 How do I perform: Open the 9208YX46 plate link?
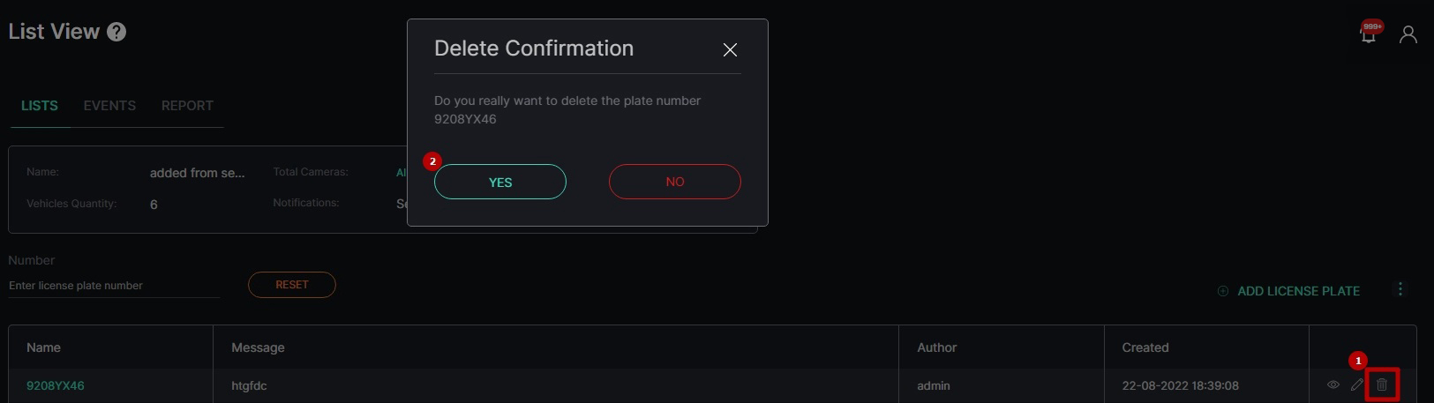[56, 385]
